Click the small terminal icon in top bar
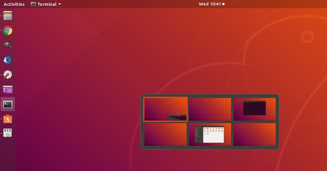 tap(33, 4)
